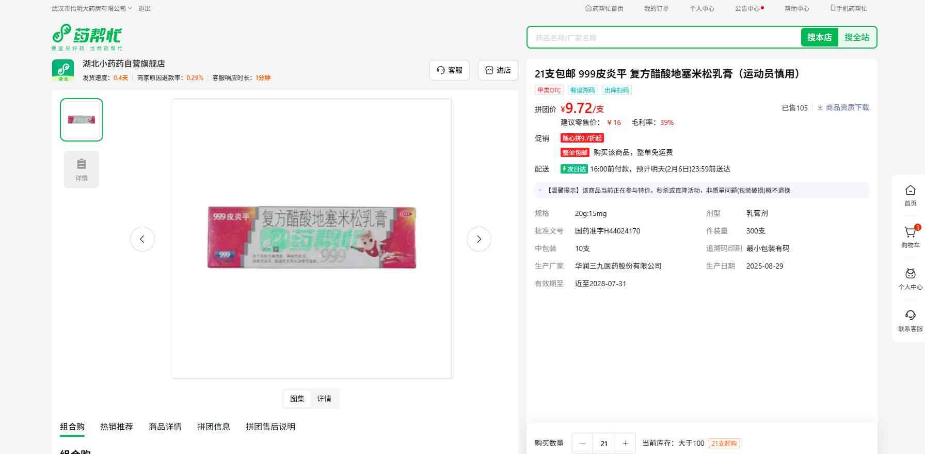Decrease purchase quantity with minus button
The width and height of the screenshot is (925, 454).
pyautogui.click(x=583, y=443)
